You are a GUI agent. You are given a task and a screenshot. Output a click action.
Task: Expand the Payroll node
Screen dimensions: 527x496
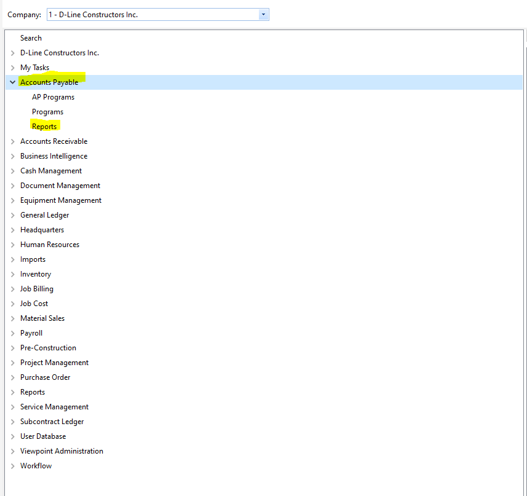point(13,334)
